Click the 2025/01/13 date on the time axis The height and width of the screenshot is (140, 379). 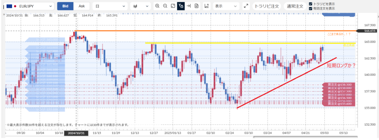172,133
